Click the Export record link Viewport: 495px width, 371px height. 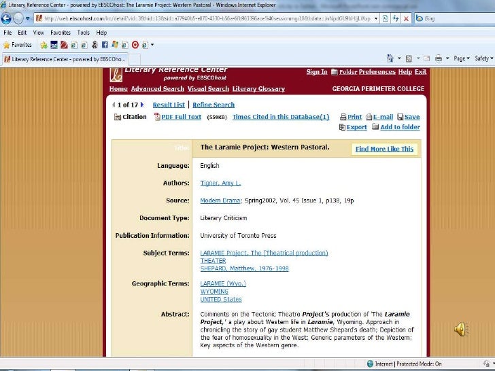(x=357, y=127)
